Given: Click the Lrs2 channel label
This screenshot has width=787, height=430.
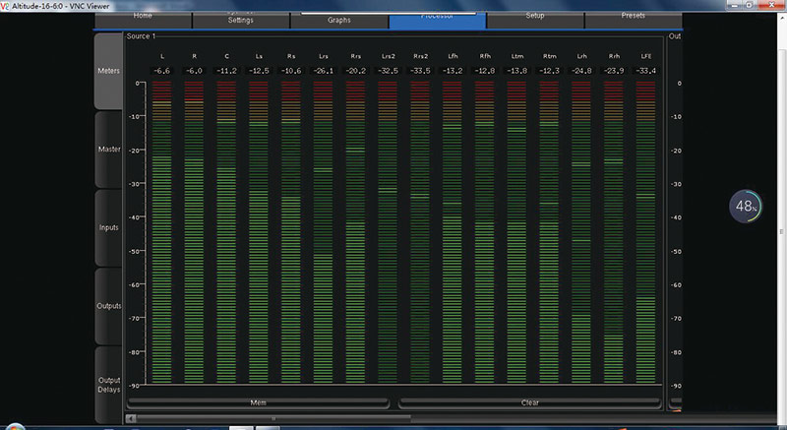Looking at the screenshot, I should [388, 57].
